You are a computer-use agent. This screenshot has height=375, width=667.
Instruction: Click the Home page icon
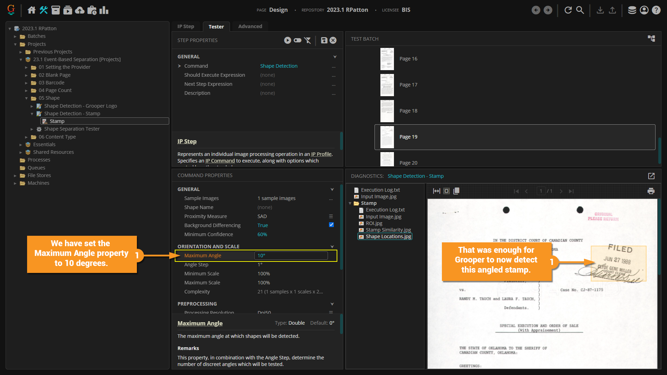(32, 10)
